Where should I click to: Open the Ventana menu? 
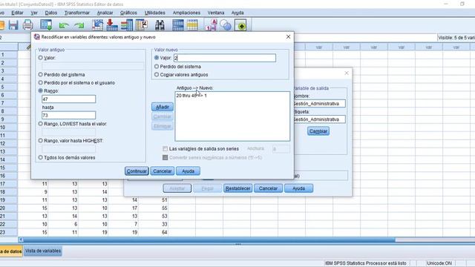[216, 13]
